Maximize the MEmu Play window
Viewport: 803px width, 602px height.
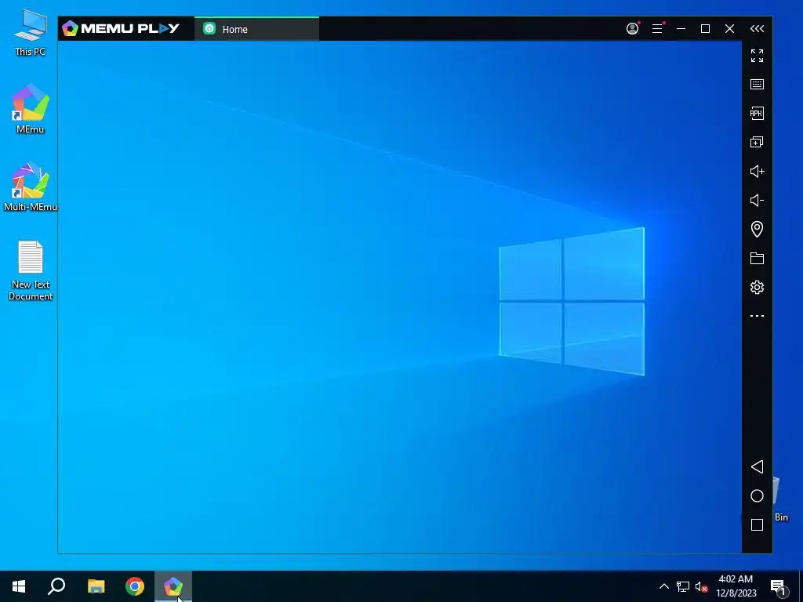pos(705,29)
